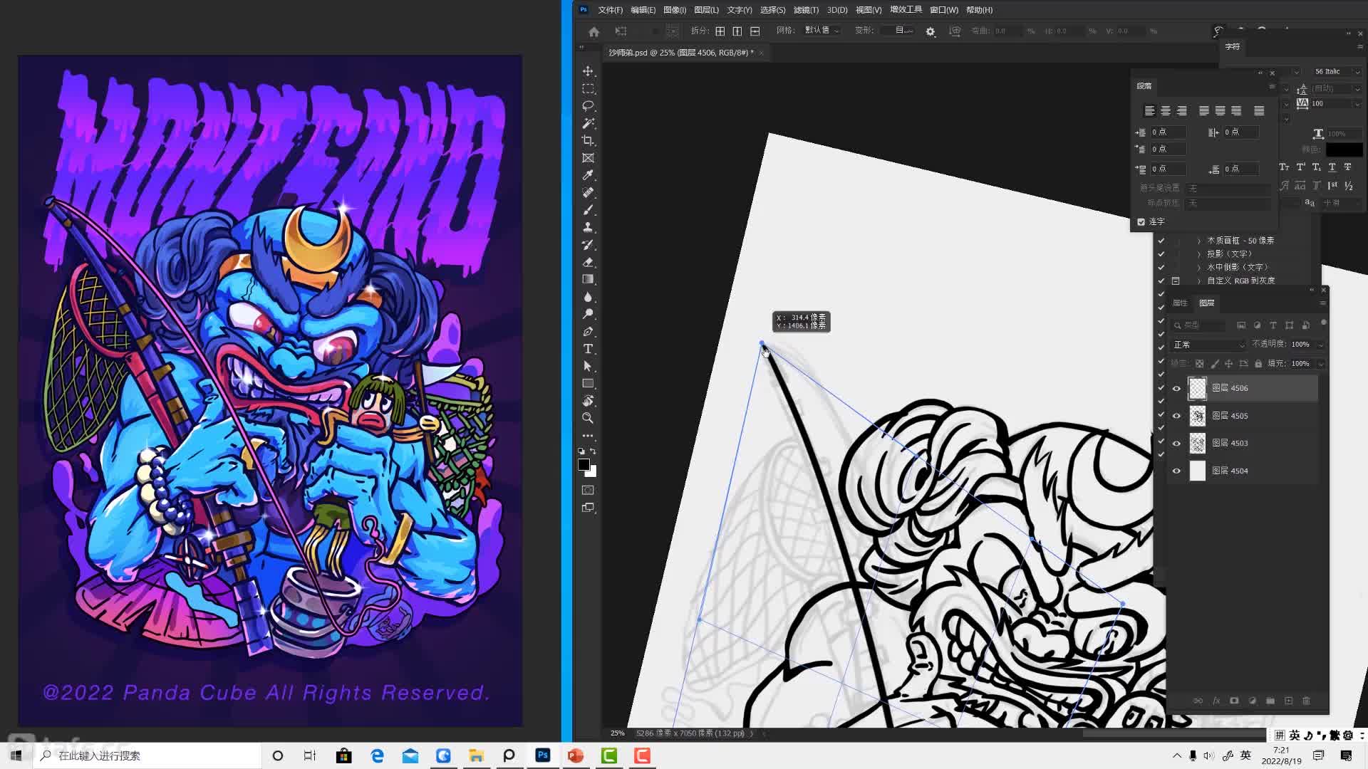
Task: Switch to the 属性 tab
Action: 1180,303
